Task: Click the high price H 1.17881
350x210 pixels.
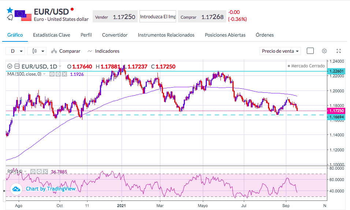Action: pos(108,66)
